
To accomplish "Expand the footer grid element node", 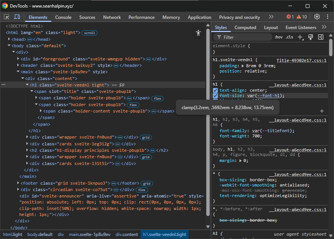I will pos(18,183).
